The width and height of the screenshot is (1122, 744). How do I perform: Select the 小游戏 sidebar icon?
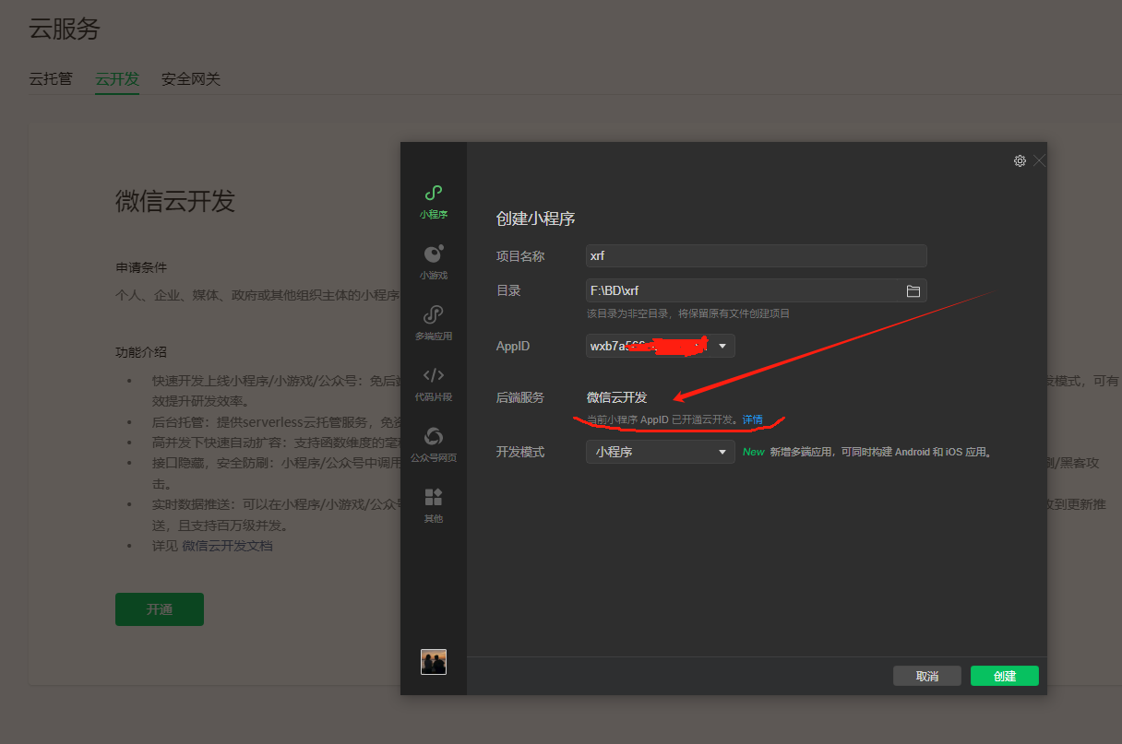click(433, 263)
